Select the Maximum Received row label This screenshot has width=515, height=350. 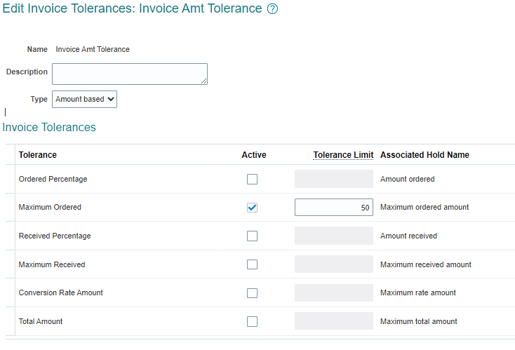(52, 264)
